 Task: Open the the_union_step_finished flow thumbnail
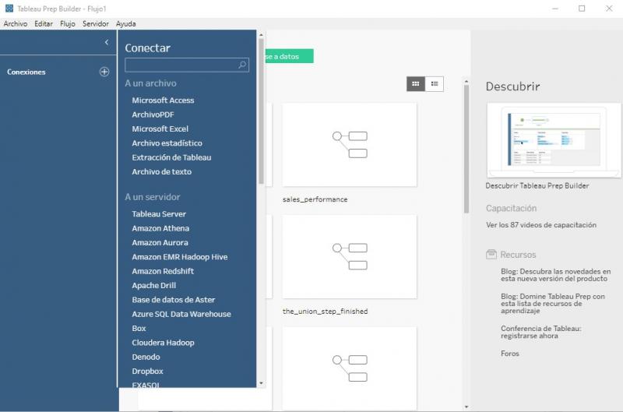349,256
